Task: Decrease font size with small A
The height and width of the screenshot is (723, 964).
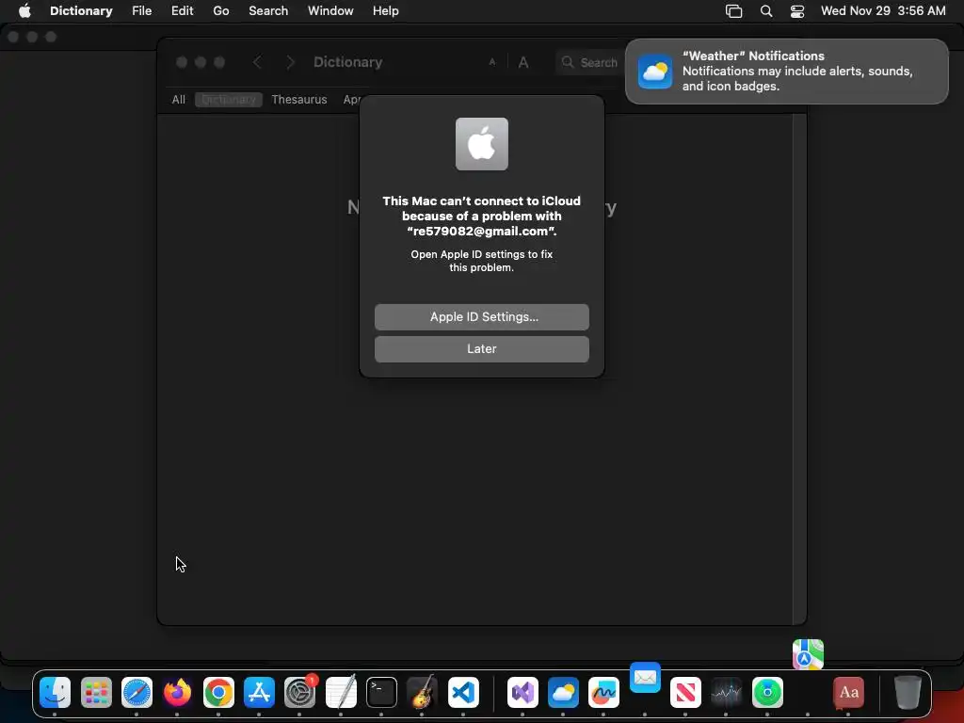Action: click(x=491, y=62)
